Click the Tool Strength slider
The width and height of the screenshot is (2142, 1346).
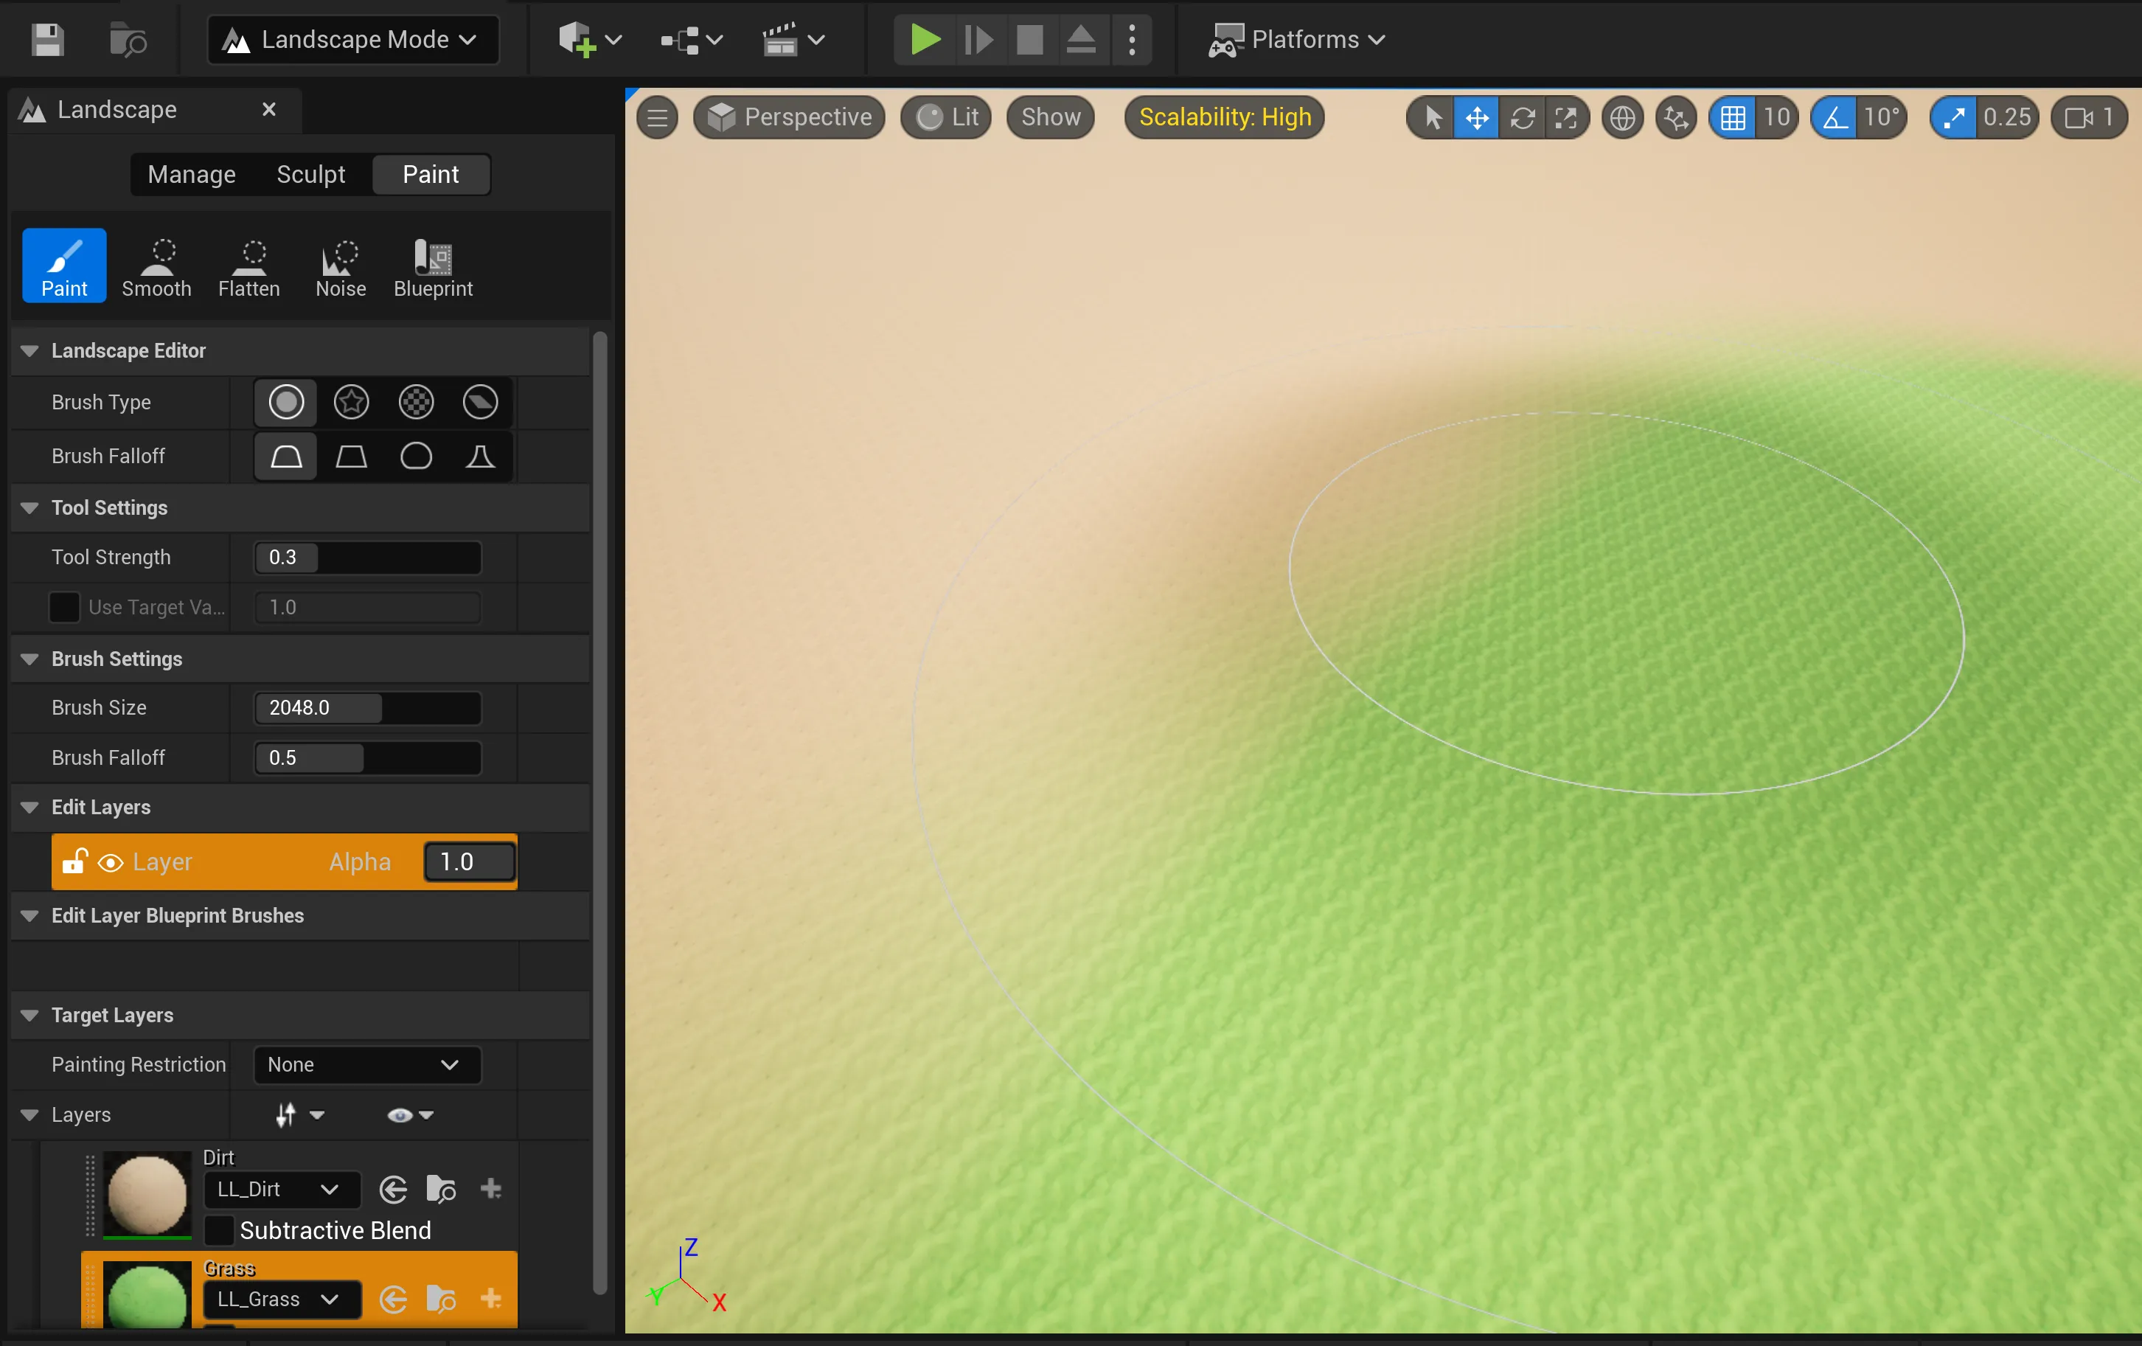(x=367, y=558)
